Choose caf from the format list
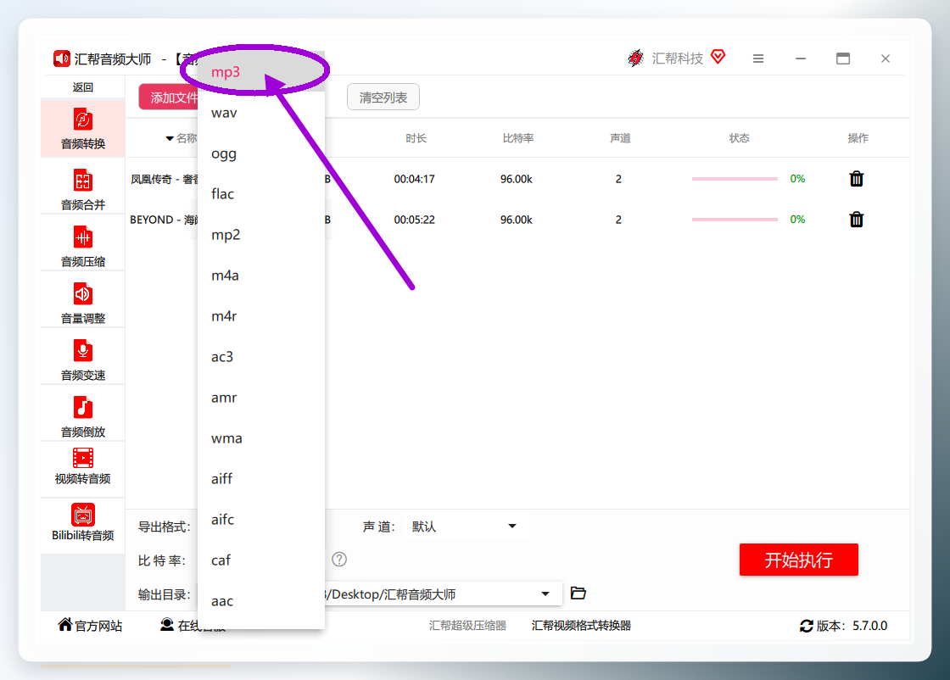 pyautogui.click(x=261, y=560)
